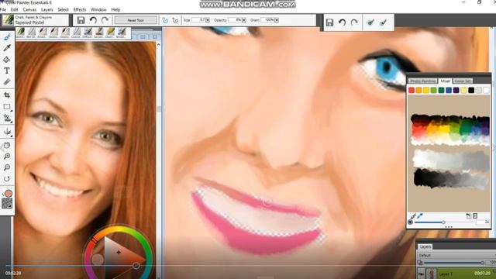Open the Help menu

click(x=115, y=10)
